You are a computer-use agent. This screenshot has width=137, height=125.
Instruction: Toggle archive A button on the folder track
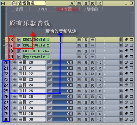[72, 3]
